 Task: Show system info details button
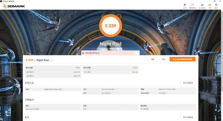click(188, 83)
